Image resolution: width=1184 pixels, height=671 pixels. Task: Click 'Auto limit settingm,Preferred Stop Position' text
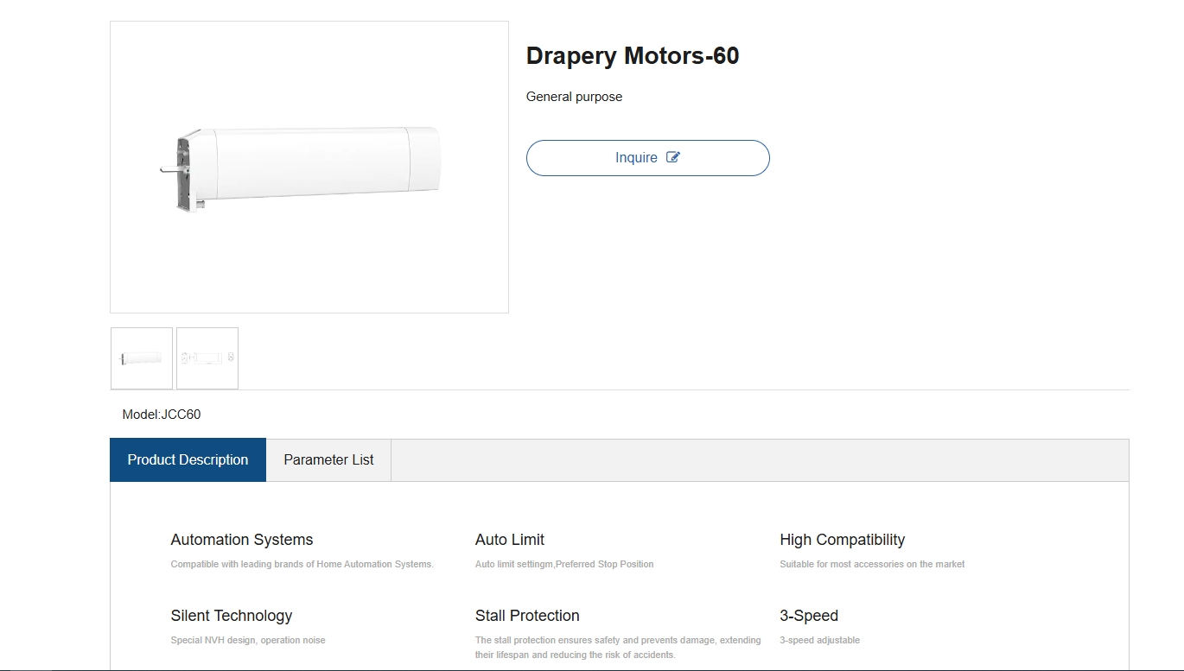coord(564,564)
